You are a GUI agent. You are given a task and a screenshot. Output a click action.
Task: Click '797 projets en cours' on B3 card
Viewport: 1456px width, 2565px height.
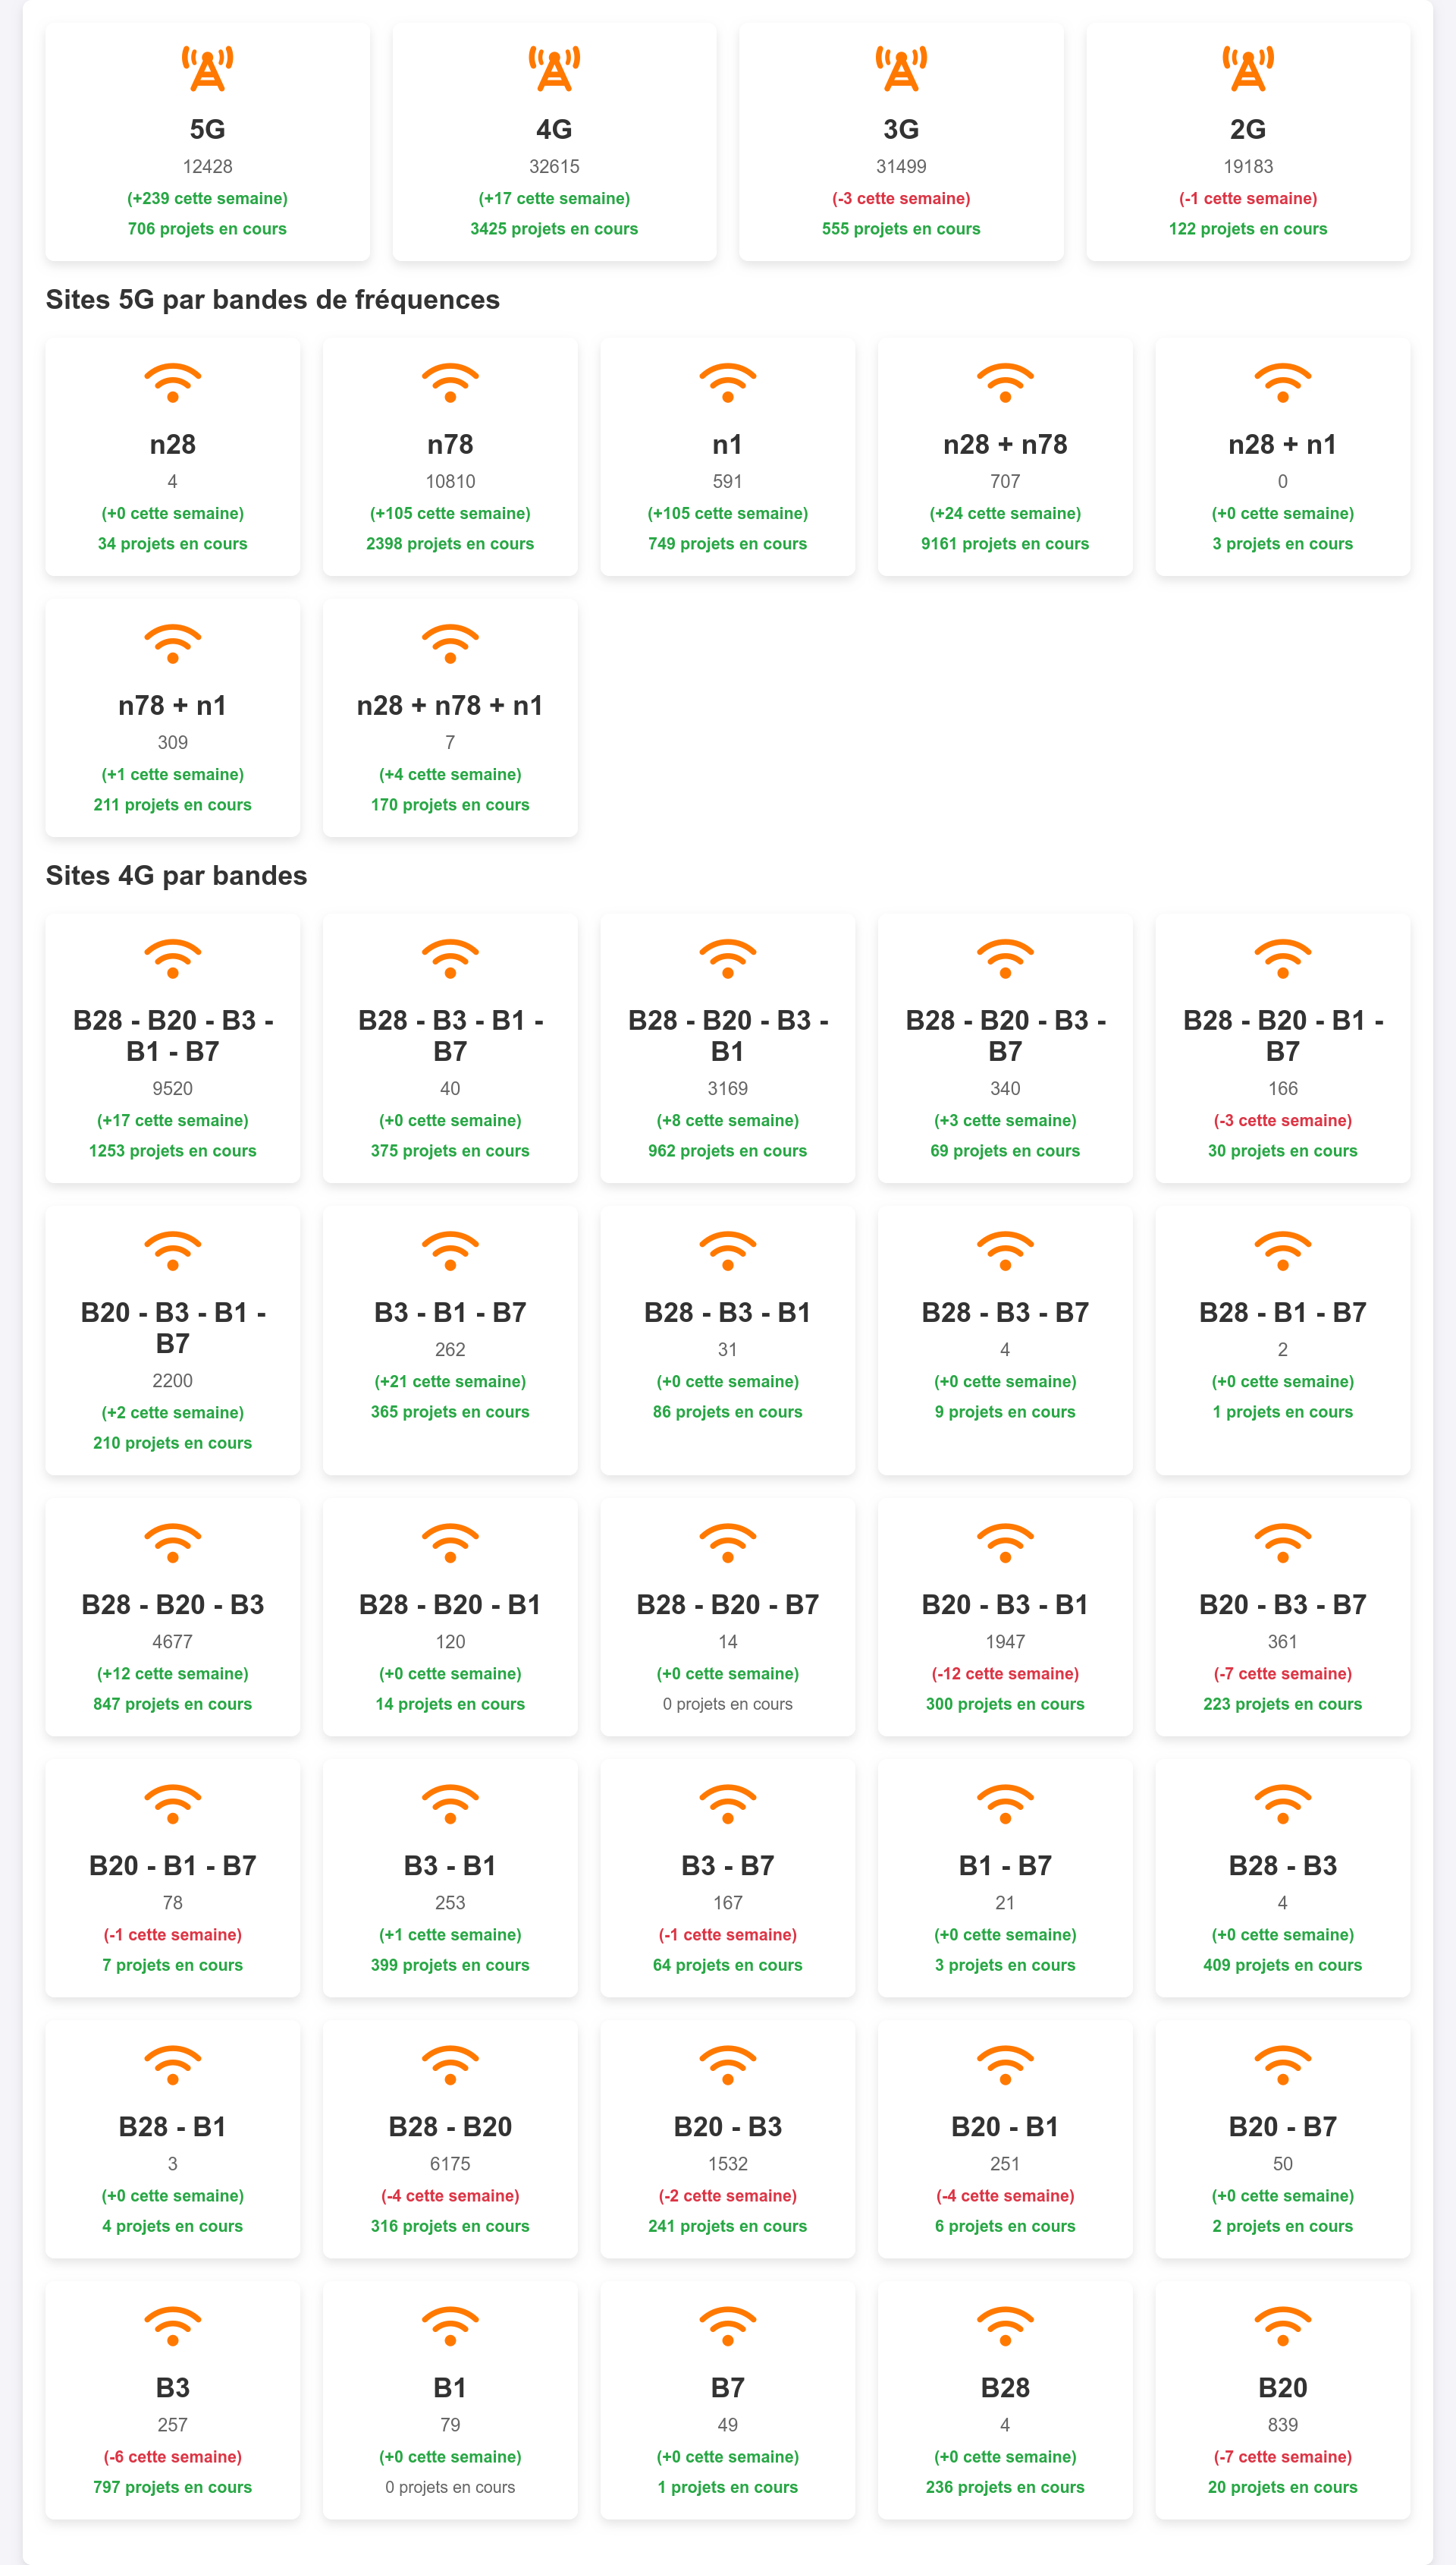click(173, 2488)
